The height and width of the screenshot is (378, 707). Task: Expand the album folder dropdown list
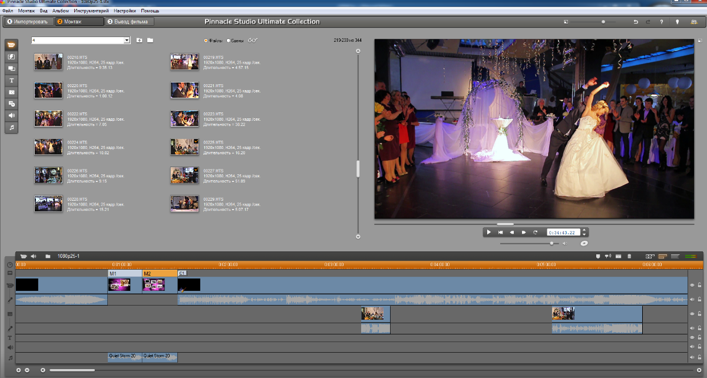tap(127, 41)
